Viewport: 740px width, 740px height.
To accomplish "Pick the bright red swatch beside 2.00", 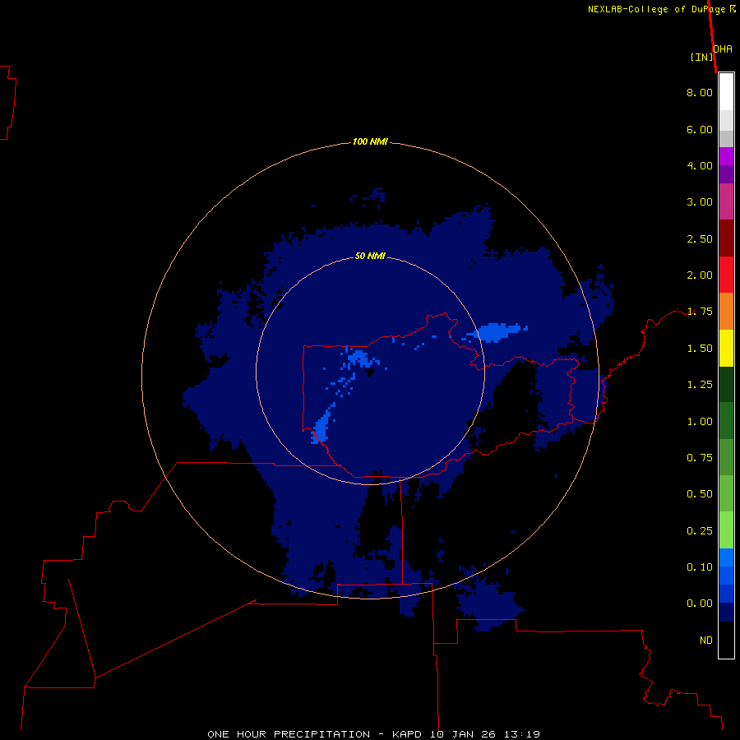I will tap(726, 275).
